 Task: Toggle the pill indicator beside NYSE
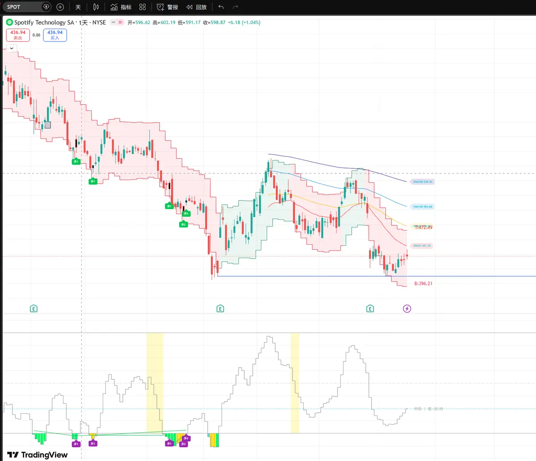(117, 22)
